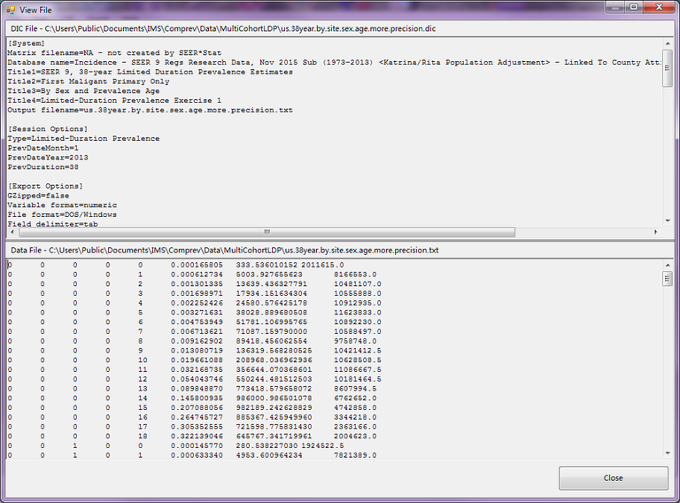Viewport: 680px width, 503px height.
Task: Click the [Export Options] section header text
Action: (45, 186)
